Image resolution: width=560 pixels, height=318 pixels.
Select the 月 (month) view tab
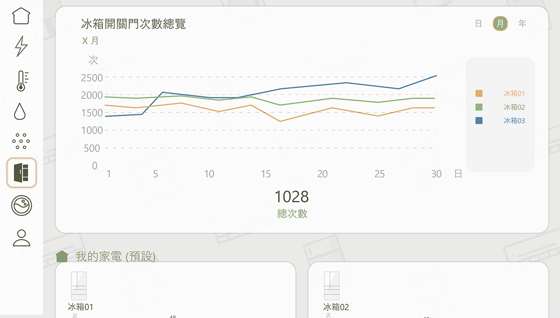click(500, 24)
